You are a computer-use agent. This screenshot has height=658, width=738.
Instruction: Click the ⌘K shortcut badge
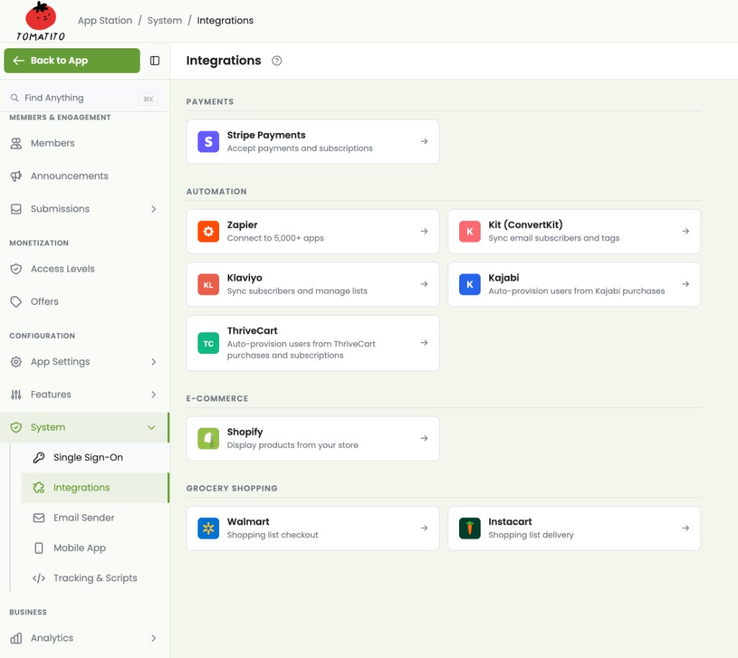[x=148, y=99]
